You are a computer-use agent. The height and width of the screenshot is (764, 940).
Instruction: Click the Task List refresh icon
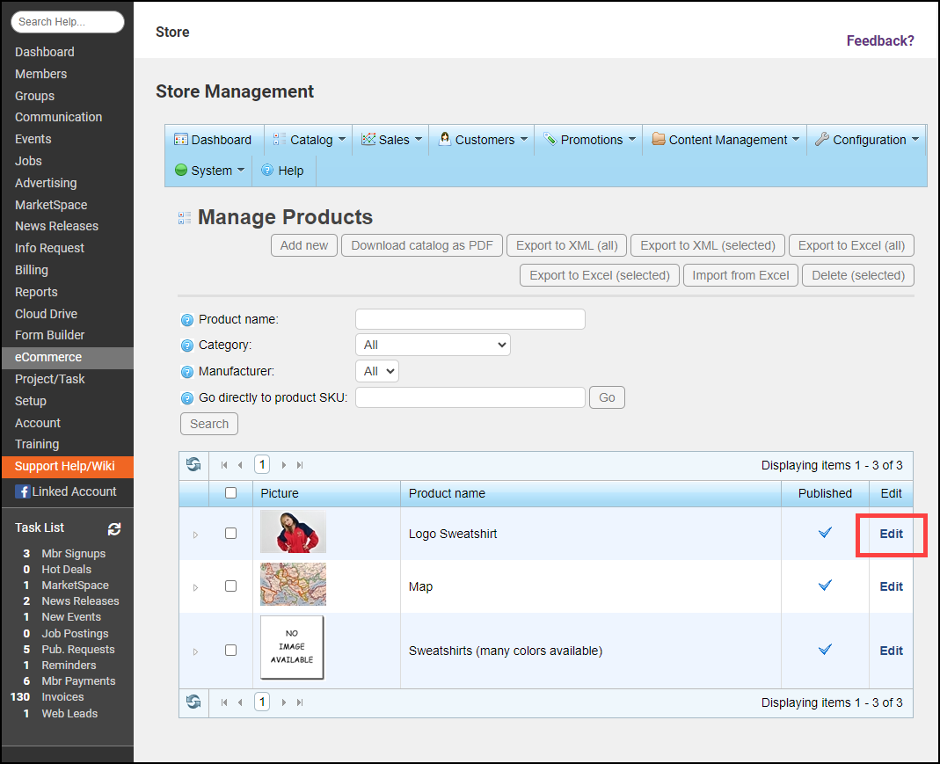coord(114,528)
